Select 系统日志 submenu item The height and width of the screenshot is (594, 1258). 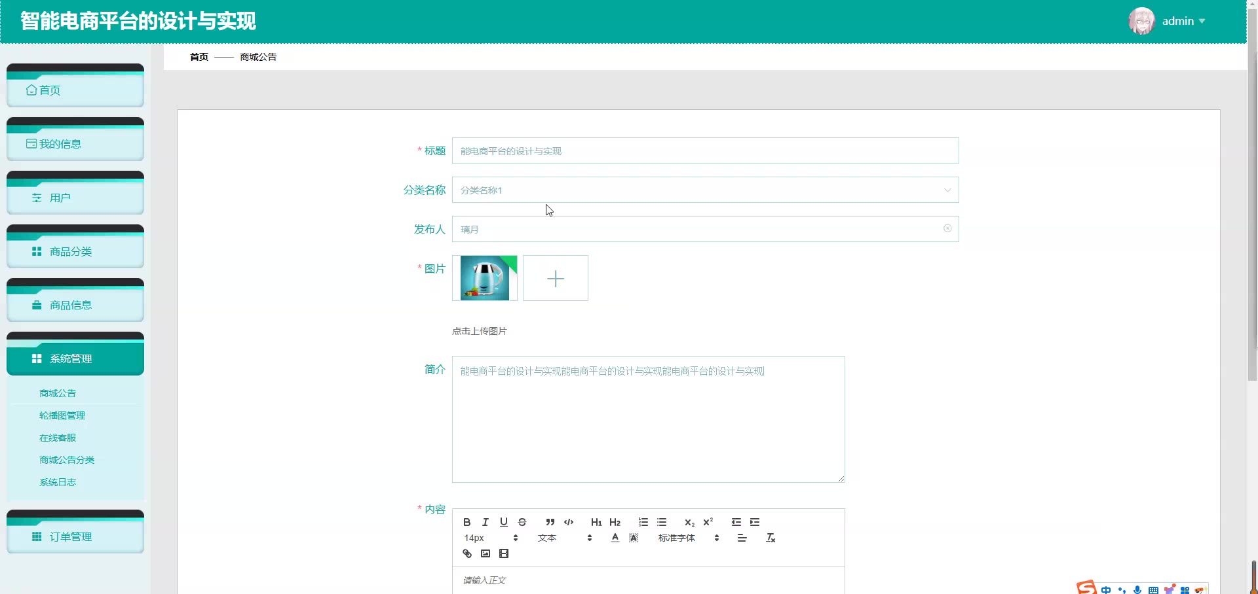coord(58,482)
